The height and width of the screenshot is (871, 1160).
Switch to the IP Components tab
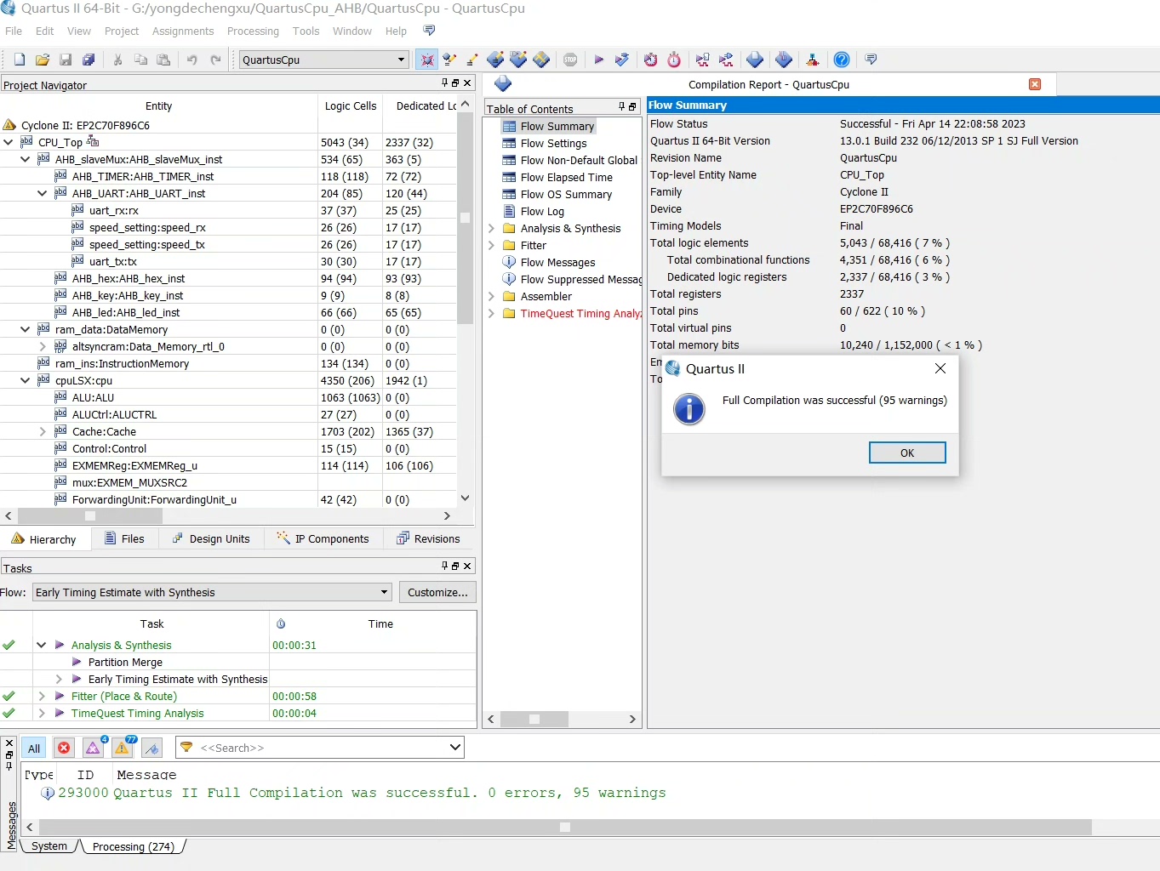pyautogui.click(x=323, y=538)
